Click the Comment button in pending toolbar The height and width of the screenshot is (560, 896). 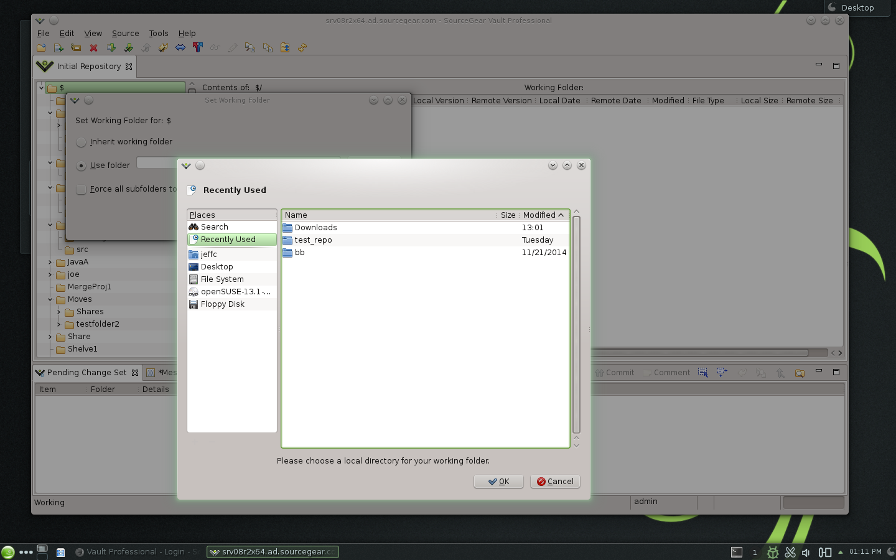666,373
